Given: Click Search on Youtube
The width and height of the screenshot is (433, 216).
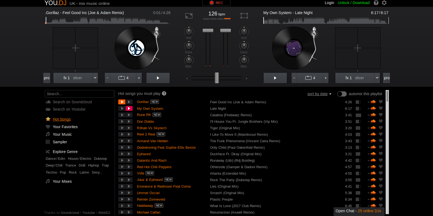Looking at the screenshot, I should tap(69, 109).
